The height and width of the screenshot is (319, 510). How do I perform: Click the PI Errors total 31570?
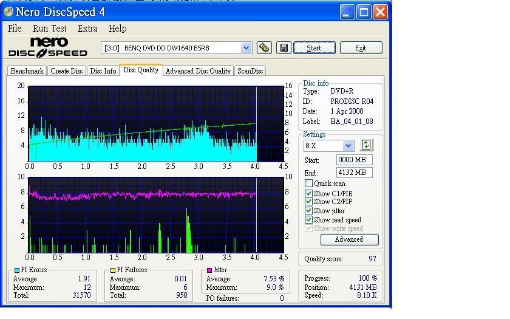point(81,295)
